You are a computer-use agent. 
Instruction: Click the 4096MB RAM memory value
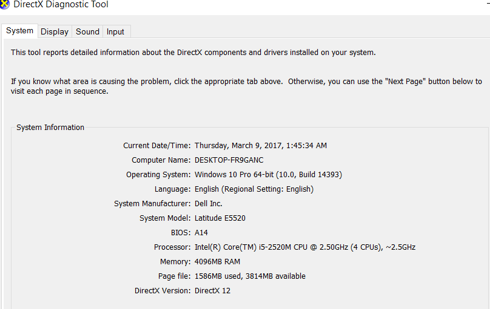(x=218, y=262)
